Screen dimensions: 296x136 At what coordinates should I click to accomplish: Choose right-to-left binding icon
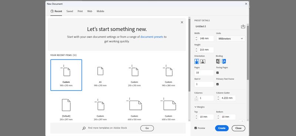point(224,61)
